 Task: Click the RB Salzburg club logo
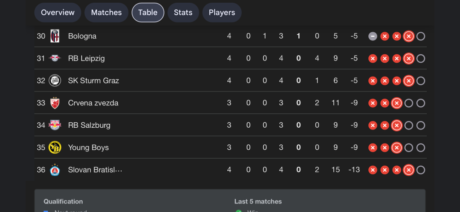(x=55, y=125)
